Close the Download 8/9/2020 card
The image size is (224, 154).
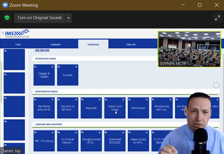(123, 133)
